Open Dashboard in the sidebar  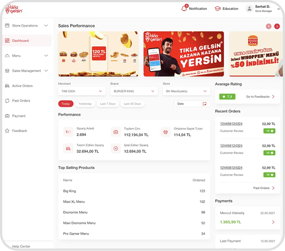point(27,41)
